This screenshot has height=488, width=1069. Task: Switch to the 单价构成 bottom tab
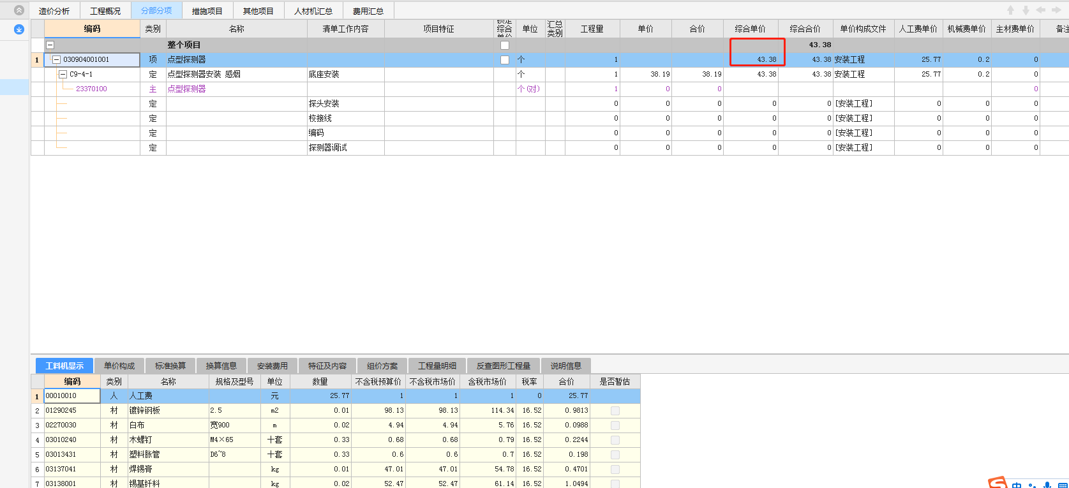[x=119, y=366]
